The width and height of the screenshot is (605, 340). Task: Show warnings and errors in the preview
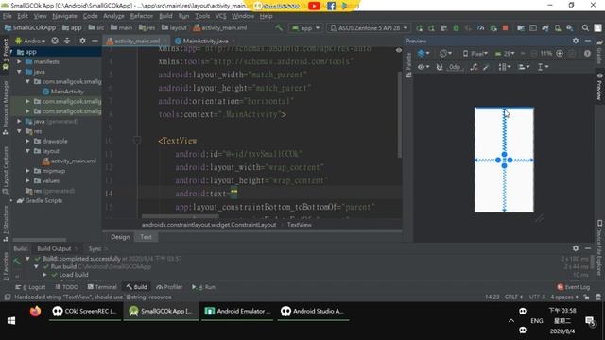pyautogui.click(x=587, y=54)
